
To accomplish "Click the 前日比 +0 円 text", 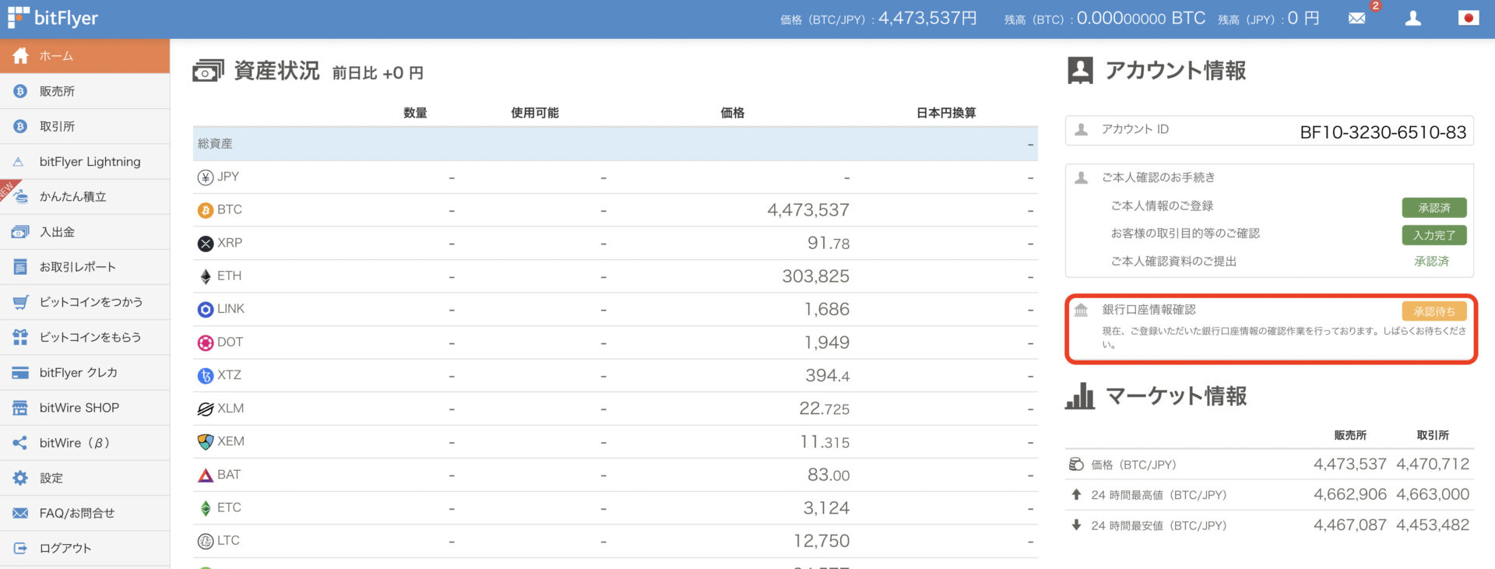I will click(x=378, y=73).
